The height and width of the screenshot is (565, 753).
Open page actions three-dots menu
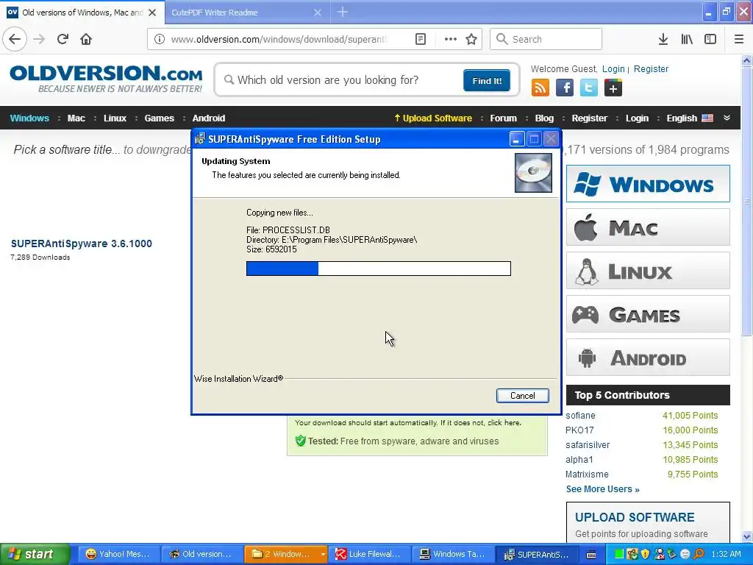(451, 39)
